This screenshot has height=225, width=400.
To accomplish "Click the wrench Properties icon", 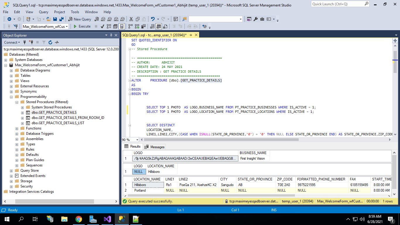I will 256,19.
